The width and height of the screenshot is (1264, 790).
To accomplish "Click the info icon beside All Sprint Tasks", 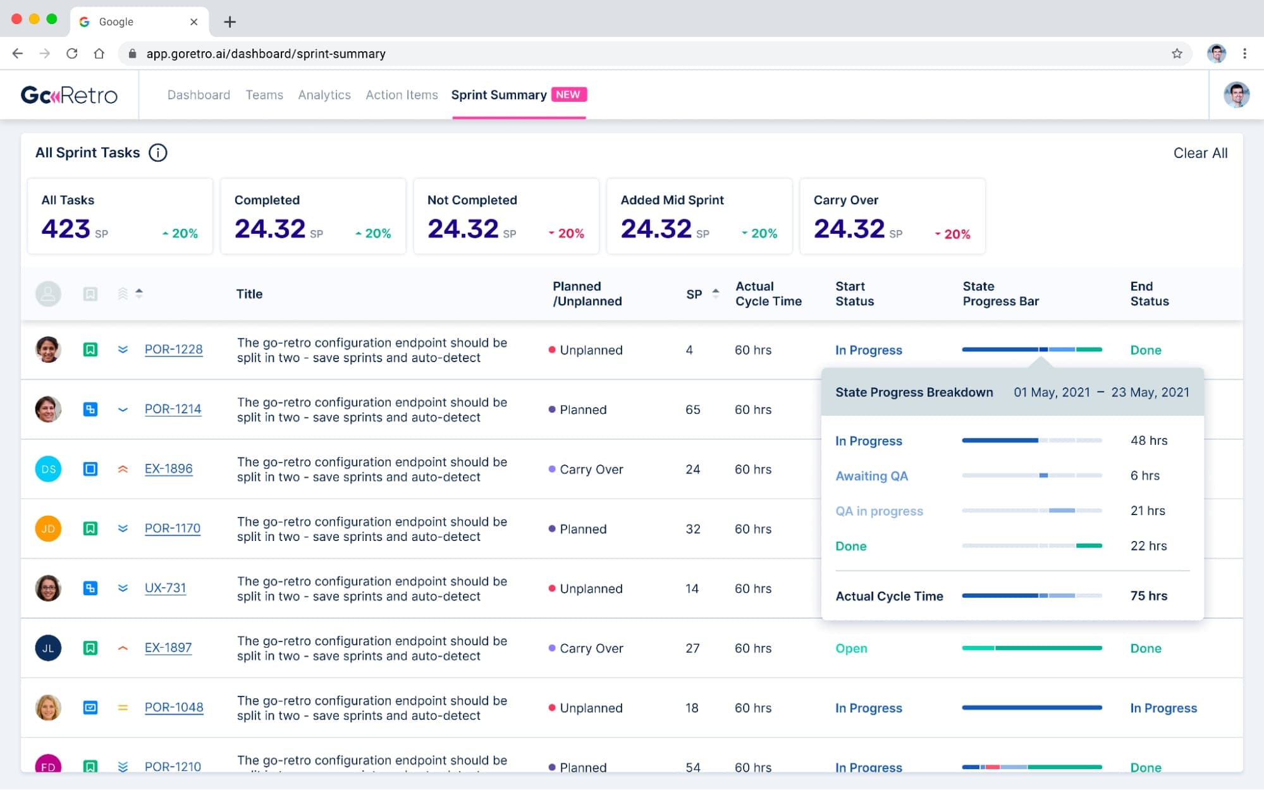I will pos(157,153).
